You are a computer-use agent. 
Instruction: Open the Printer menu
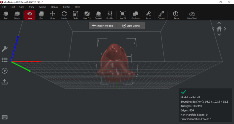click(x=67, y=7)
